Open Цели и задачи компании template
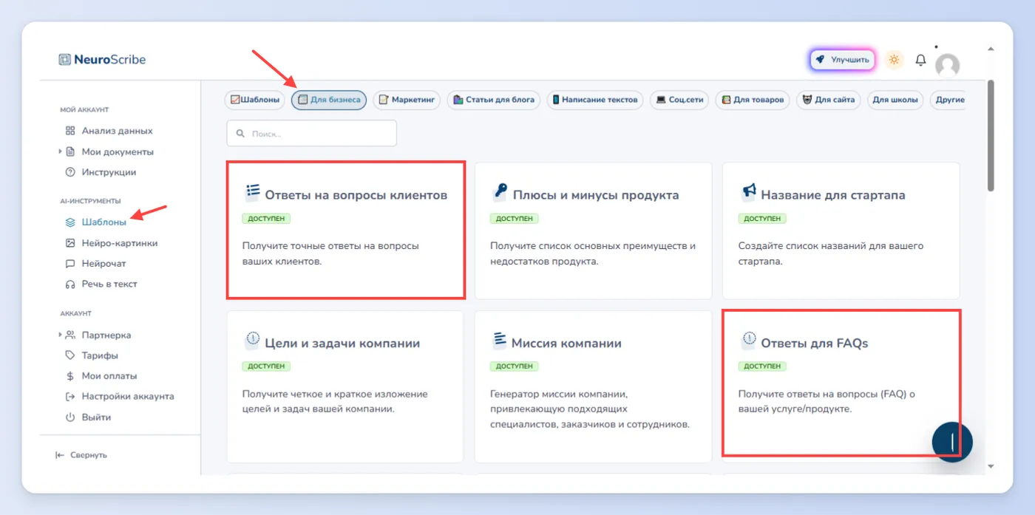The width and height of the screenshot is (1035, 515). tap(345, 386)
